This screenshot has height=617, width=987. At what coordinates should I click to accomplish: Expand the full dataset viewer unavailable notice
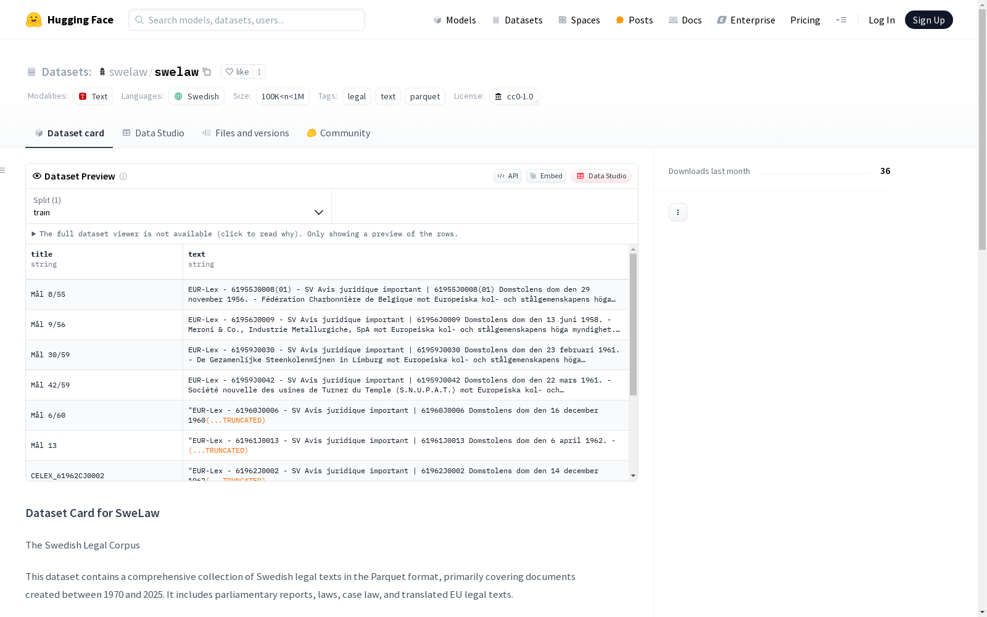tap(245, 234)
